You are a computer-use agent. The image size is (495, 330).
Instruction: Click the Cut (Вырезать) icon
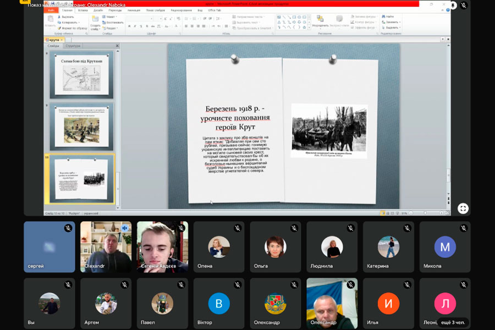point(59,17)
